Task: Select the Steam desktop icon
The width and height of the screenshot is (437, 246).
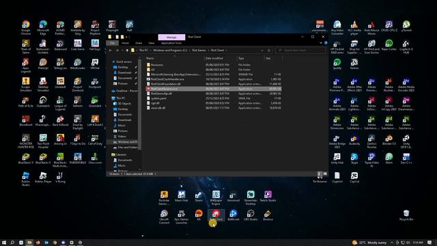Action: [199, 196]
